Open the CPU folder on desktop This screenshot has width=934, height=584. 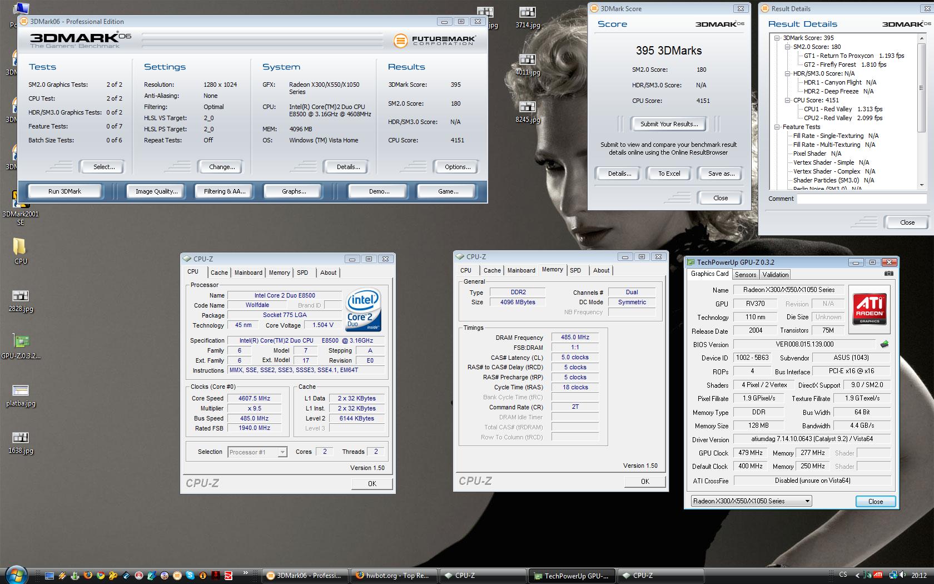(x=20, y=251)
